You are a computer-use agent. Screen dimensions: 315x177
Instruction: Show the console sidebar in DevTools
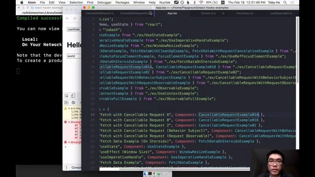(66, 103)
